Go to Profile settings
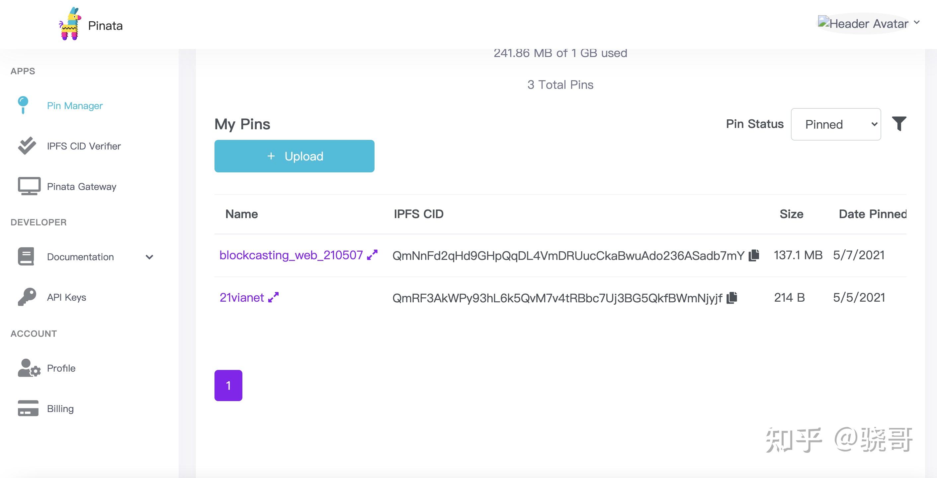The image size is (937, 478). (61, 368)
